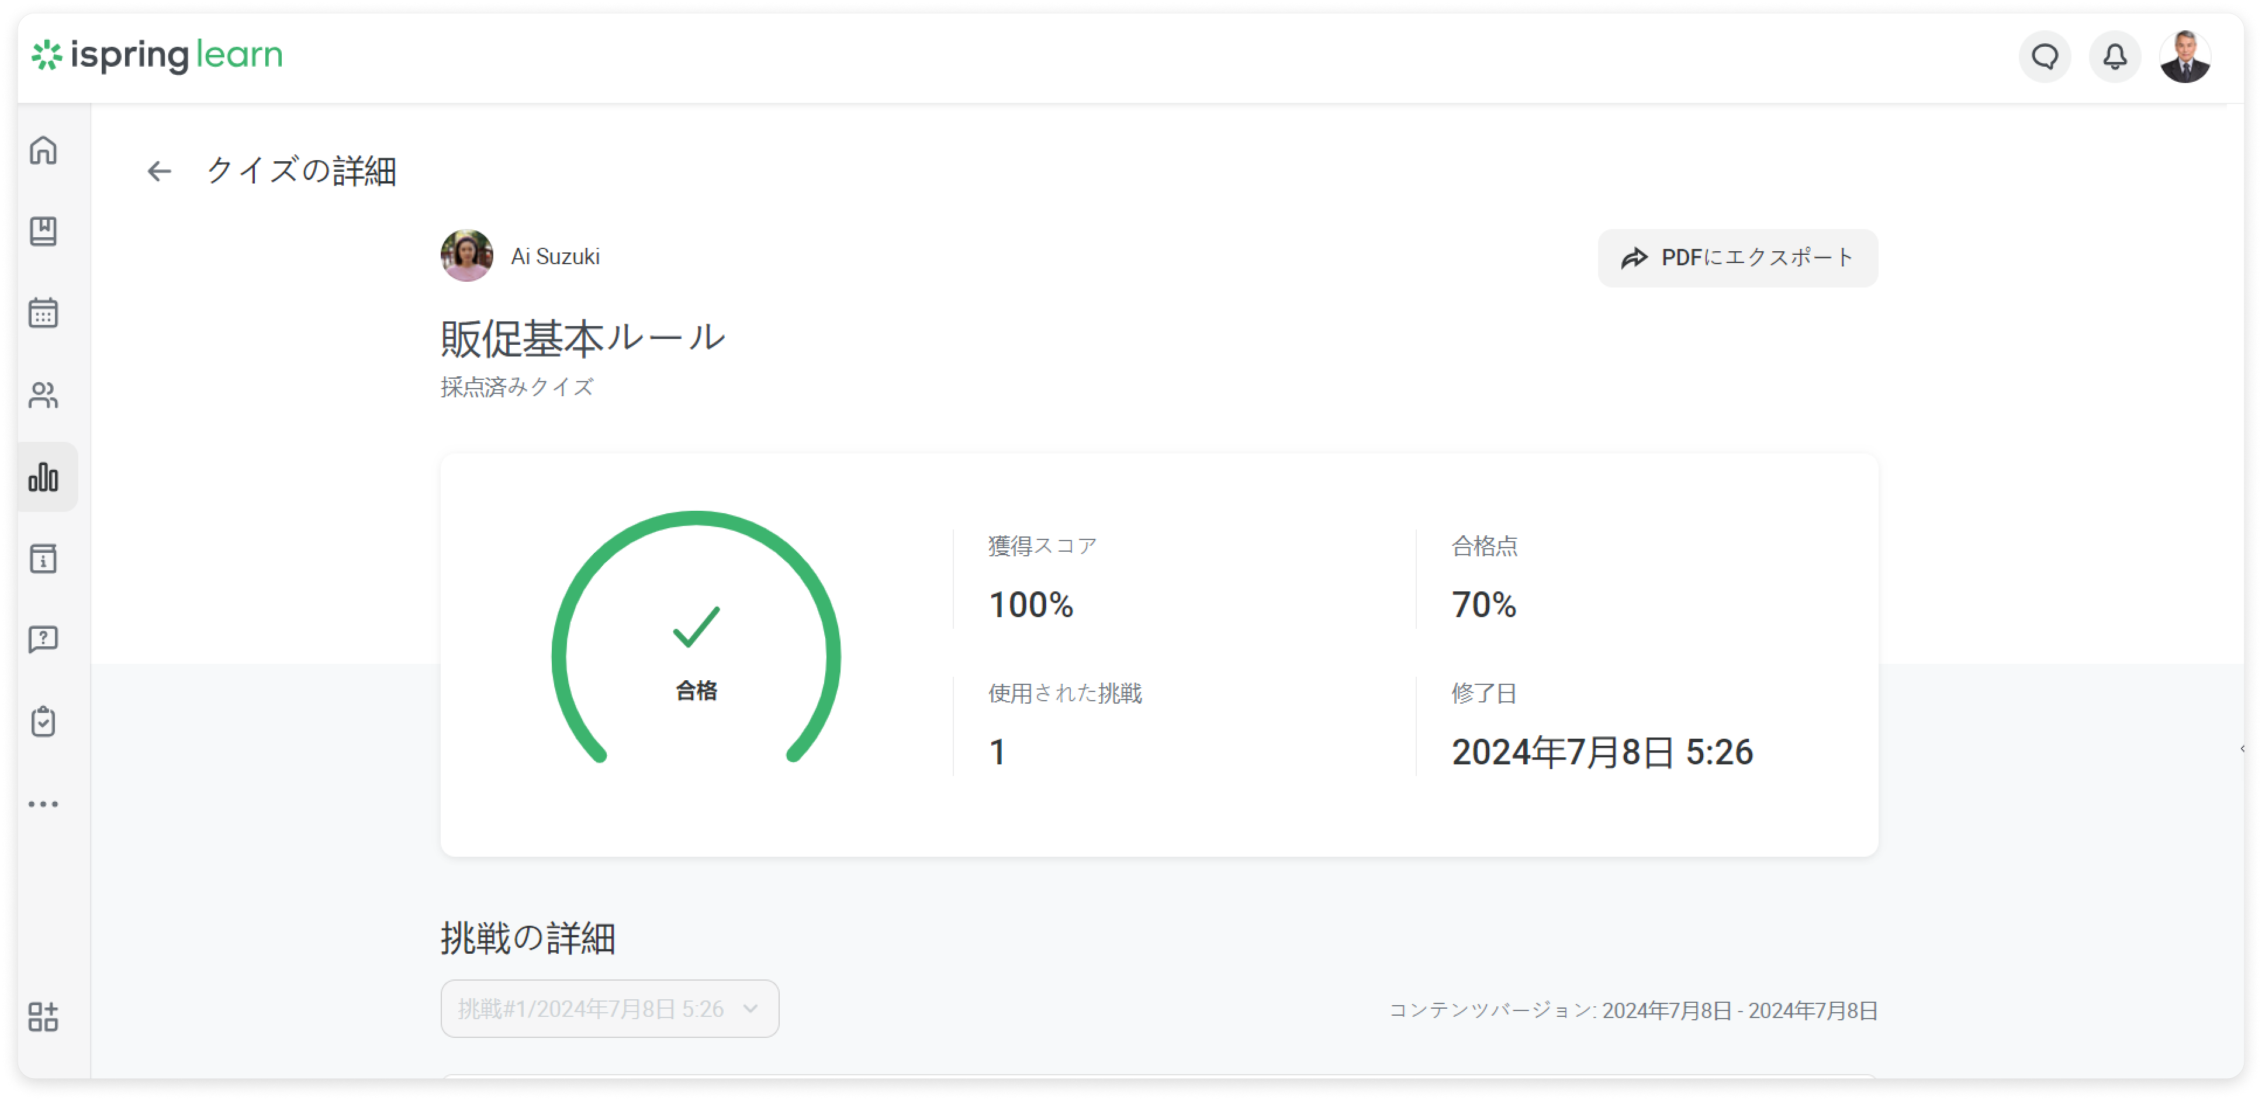Click the 70% 合格点 value
The height and width of the screenshot is (1101, 2262).
pyautogui.click(x=1483, y=604)
